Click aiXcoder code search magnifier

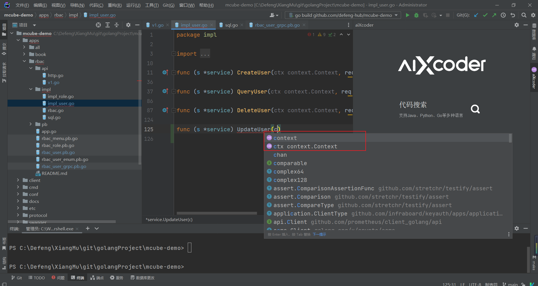coord(475,109)
